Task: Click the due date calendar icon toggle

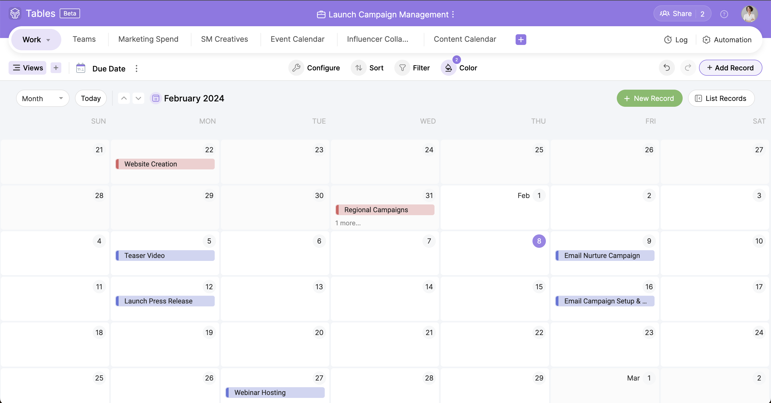Action: [x=80, y=68]
